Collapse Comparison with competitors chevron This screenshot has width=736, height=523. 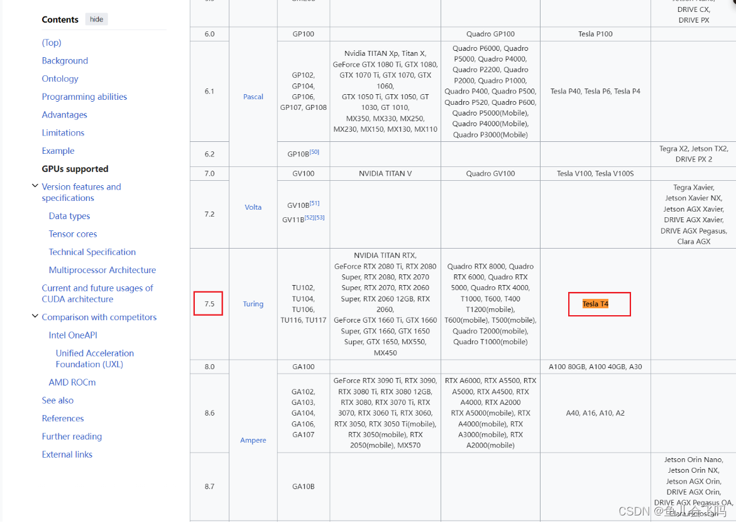pyautogui.click(x=35, y=316)
